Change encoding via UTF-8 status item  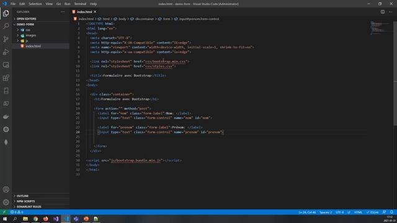coord(339,212)
